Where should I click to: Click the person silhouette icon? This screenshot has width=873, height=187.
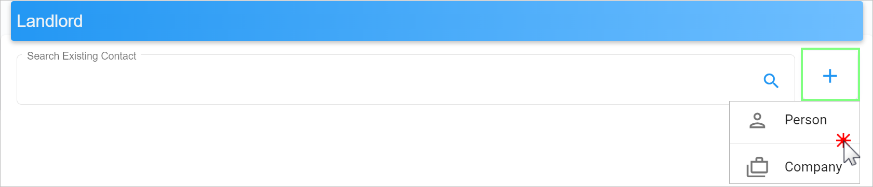757,120
